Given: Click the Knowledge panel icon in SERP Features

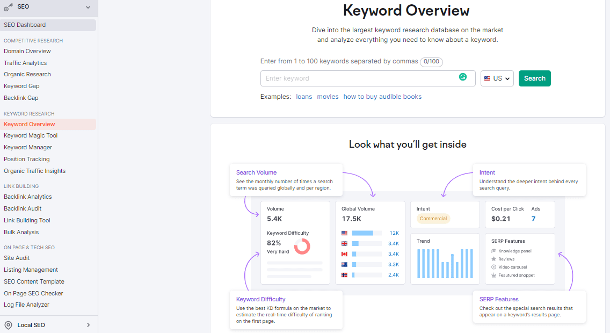Looking at the screenshot, I should click(x=493, y=251).
